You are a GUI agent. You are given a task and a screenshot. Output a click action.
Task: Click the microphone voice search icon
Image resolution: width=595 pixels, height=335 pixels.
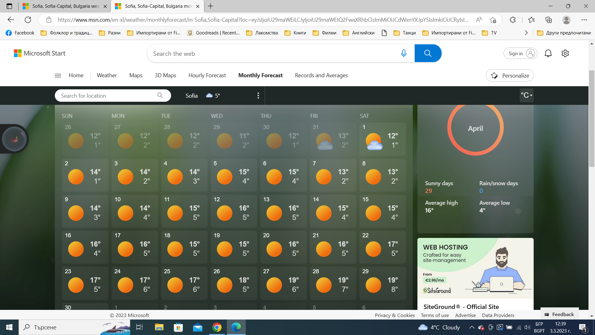[x=403, y=53]
